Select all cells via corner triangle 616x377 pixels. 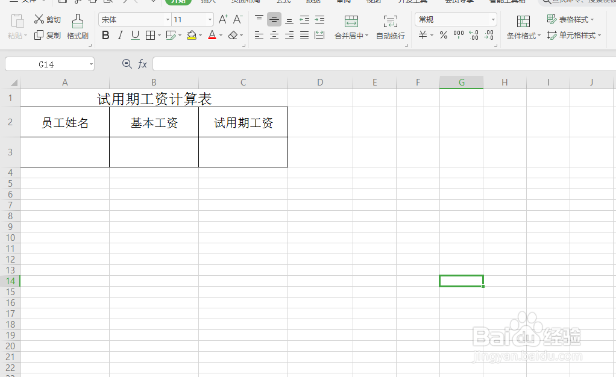pos(14,83)
